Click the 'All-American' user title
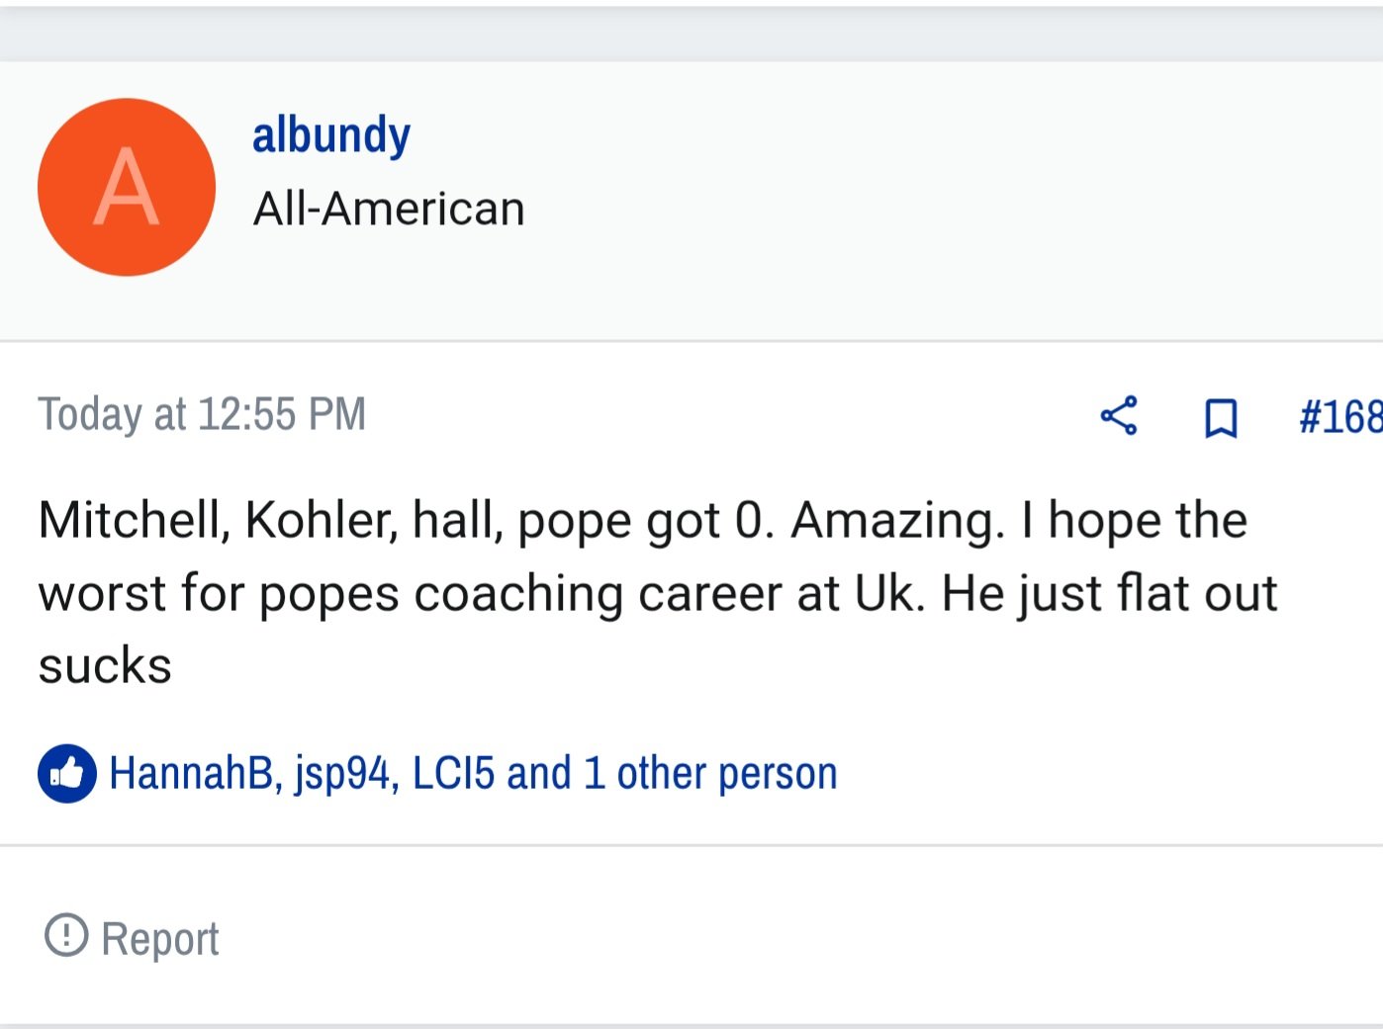The height and width of the screenshot is (1029, 1383). point(389,209)
